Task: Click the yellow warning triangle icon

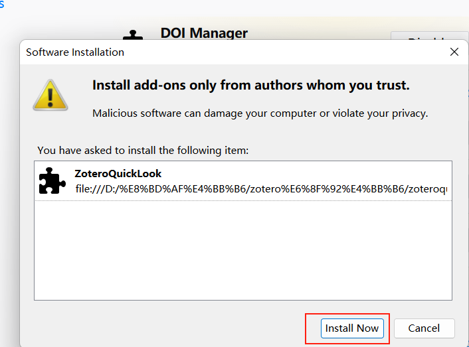Action: click(x=51, y=95)
